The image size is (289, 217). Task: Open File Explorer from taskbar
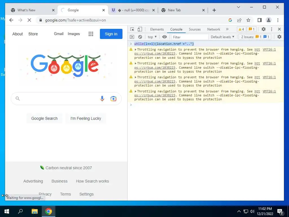[34, 211]
